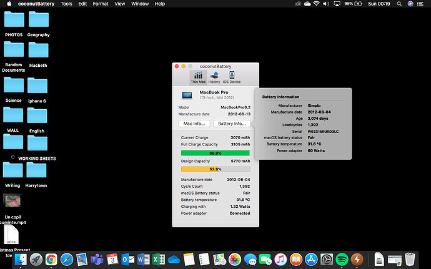Click the MacBook Pro laptop icon
This screenshot has width=431, height=269.
click(x=187, y=95)
